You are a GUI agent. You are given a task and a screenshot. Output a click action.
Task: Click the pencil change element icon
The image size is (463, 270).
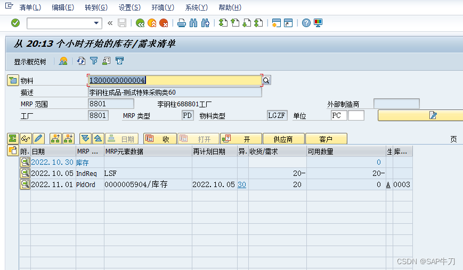point(38,139)
